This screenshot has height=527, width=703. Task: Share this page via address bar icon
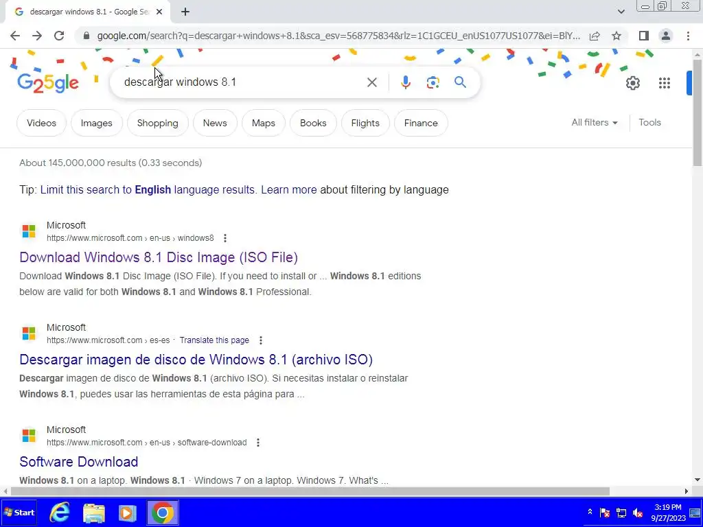click(595, 36)
